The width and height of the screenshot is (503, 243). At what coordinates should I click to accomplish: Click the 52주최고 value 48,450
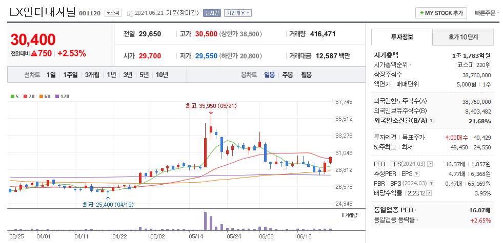point(459,147)
